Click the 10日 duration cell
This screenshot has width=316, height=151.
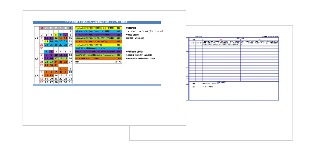coord(118,48)
